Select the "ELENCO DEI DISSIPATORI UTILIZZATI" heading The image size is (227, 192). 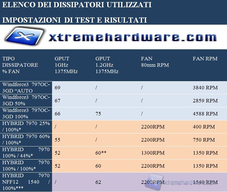tap(77, 5)
